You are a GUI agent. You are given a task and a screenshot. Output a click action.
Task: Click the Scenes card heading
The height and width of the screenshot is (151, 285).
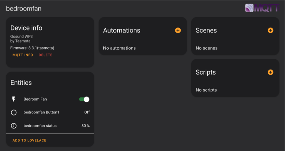[206, 30]
